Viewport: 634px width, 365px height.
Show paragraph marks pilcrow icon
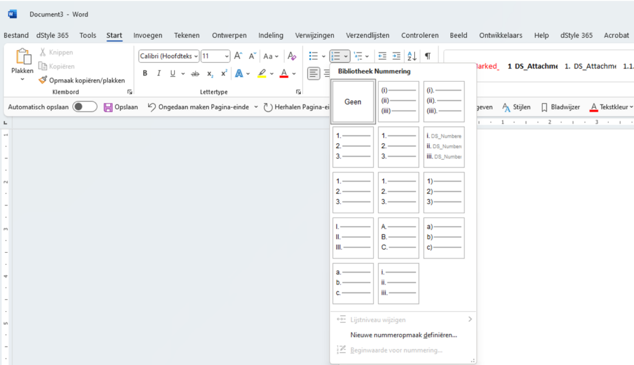tap(427, 56)
